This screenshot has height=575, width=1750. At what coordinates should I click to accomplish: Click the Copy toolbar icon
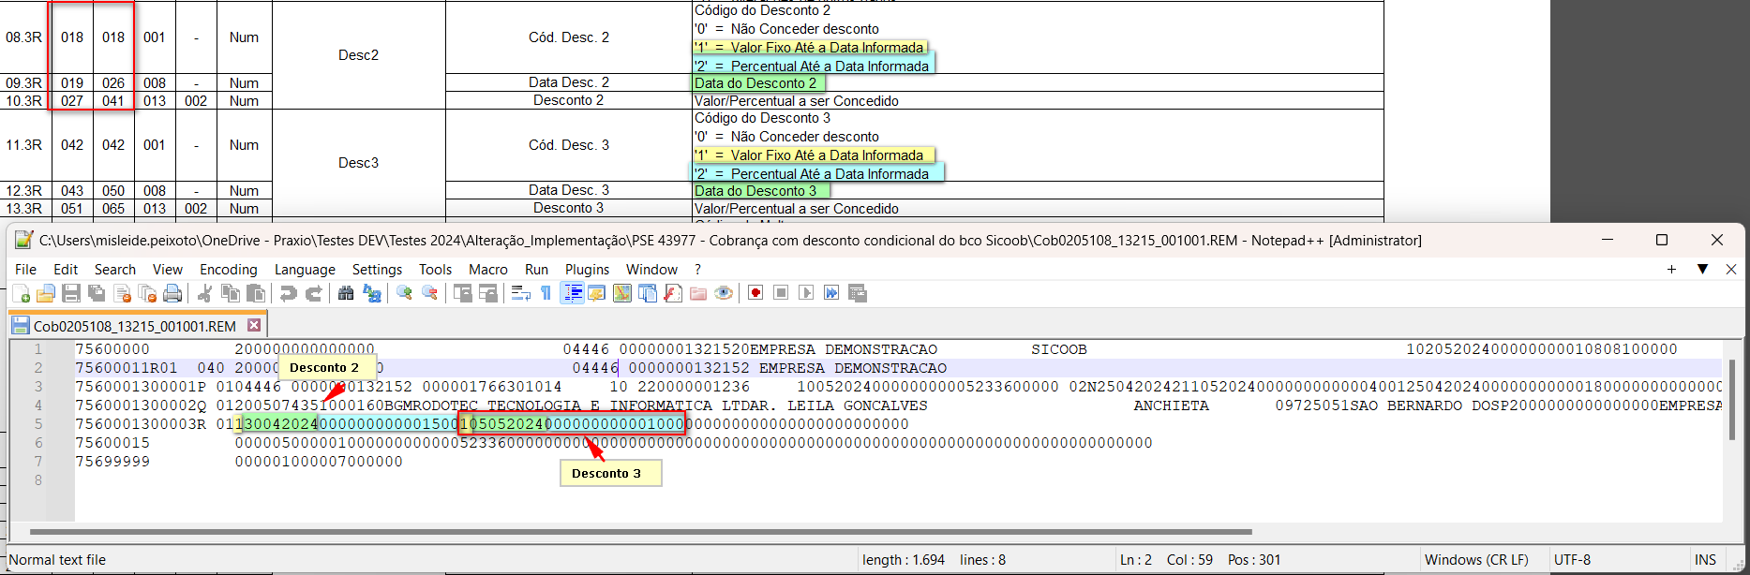point(231,294)
